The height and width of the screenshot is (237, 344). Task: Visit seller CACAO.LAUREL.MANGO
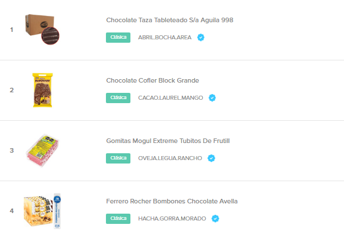[x=170, y=97]
